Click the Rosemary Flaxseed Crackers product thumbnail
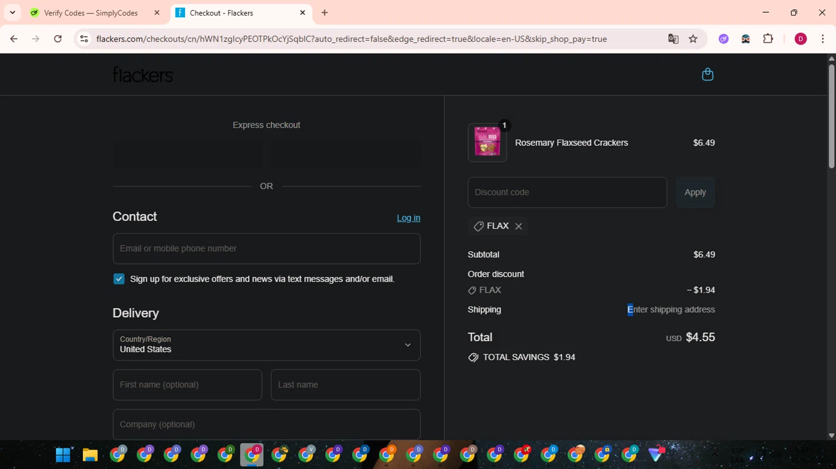The height and width of the screenshot is (469, 836). (487, 143)
